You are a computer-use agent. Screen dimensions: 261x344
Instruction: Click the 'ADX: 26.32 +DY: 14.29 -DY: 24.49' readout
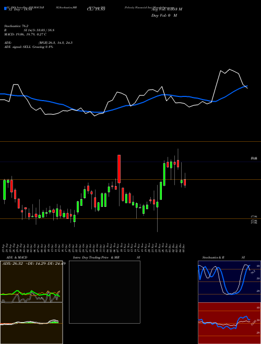coord(33,264)
